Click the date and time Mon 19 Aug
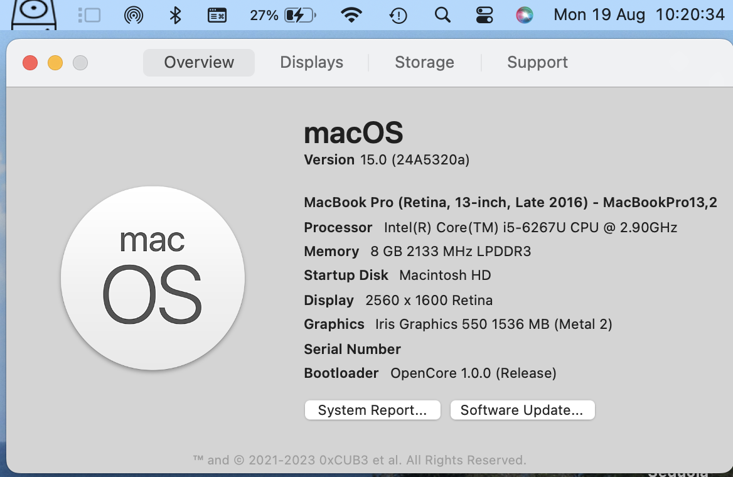Screen dimensions: 733x477 coord(639,14)
